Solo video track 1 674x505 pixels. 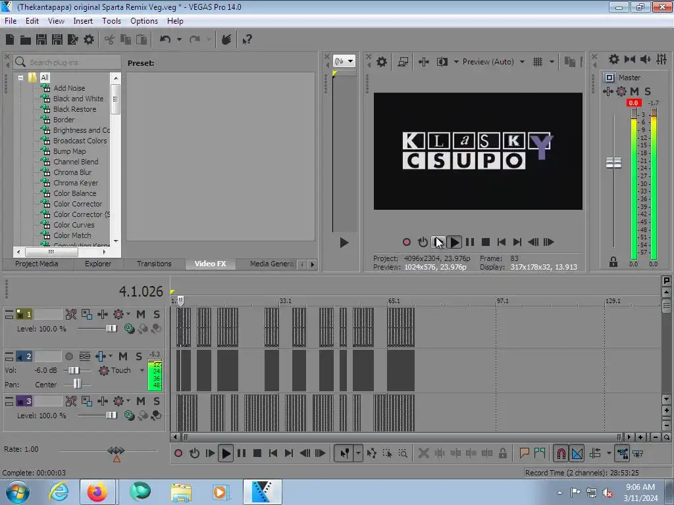(x=157, y=314)
